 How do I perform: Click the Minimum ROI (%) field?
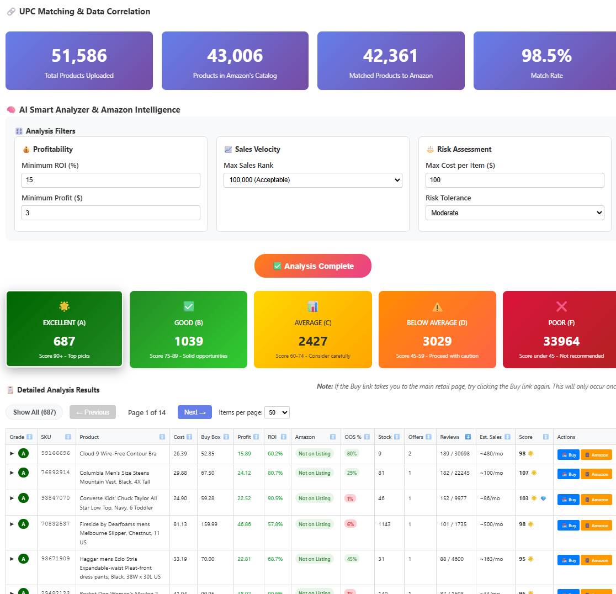(111, 180)
